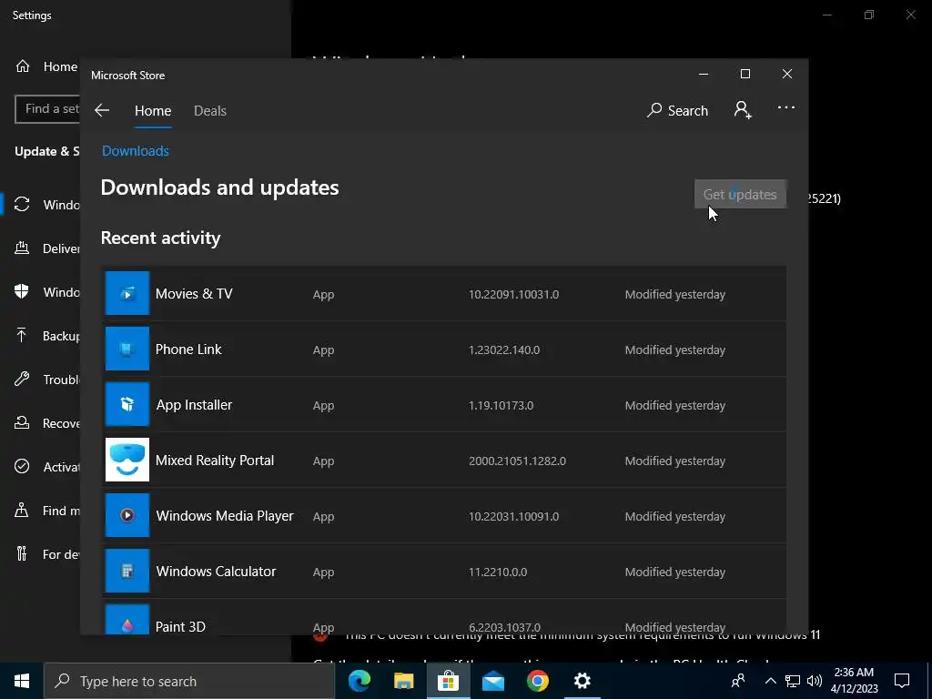Select Troubleshoot wrench icon in Settings
This screenshot has height=699, width=932.
22,379
